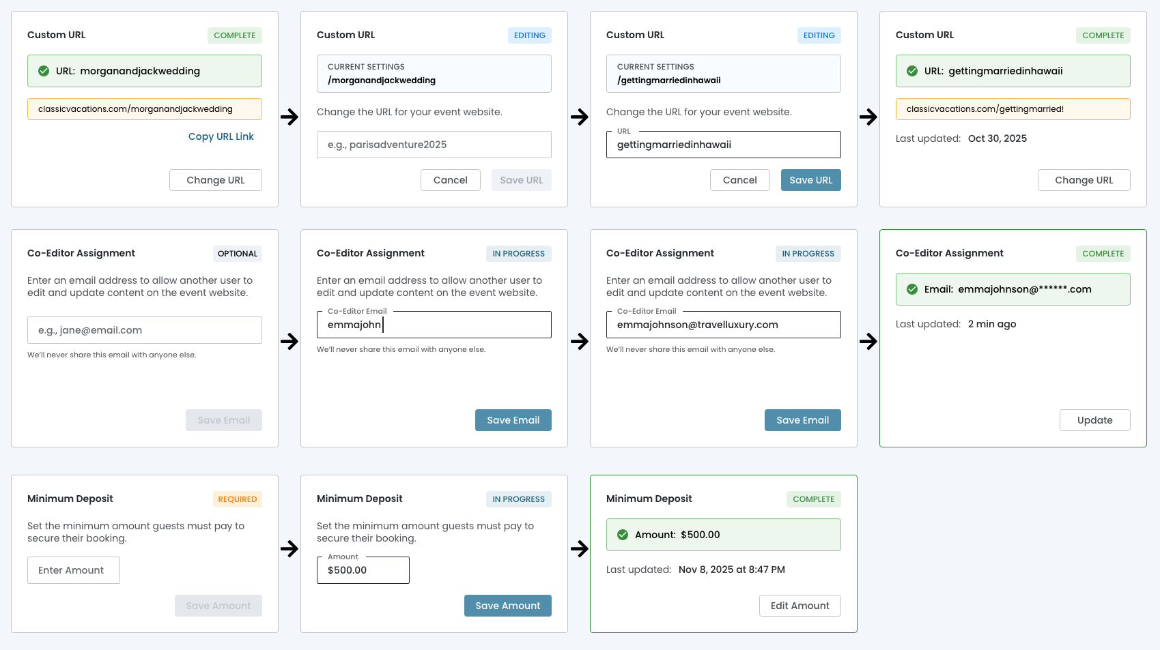Image resolution: width=1160 pixels, height=650 pixels.
Task: Click arrow before completed Minimum Deposit card
Action: (579, 548)
